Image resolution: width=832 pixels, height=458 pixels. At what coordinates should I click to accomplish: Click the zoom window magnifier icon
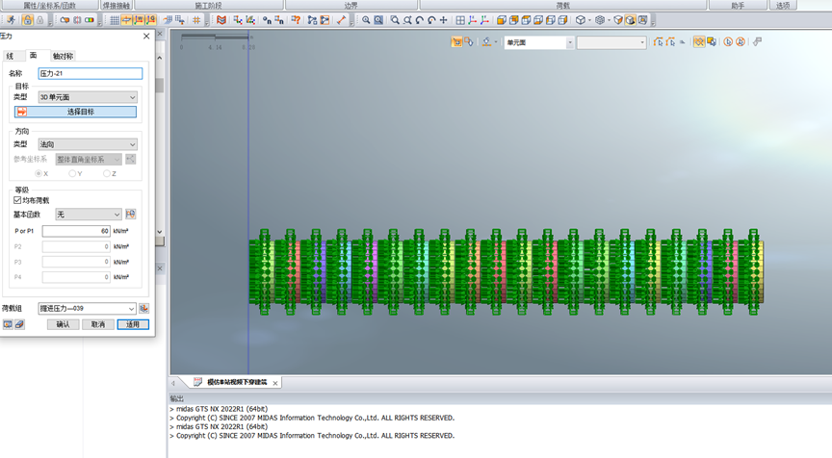pyautogui.click(x=395, y=20)
